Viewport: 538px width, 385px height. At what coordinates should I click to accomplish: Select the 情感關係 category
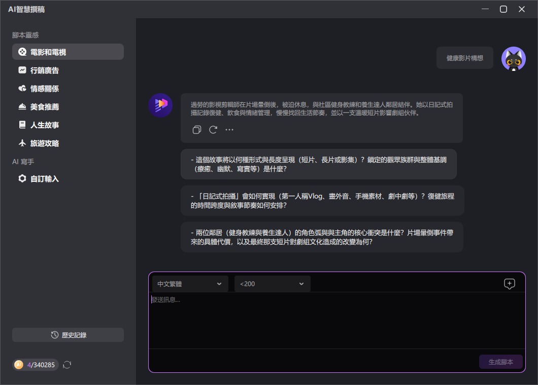tap(21, 88)
